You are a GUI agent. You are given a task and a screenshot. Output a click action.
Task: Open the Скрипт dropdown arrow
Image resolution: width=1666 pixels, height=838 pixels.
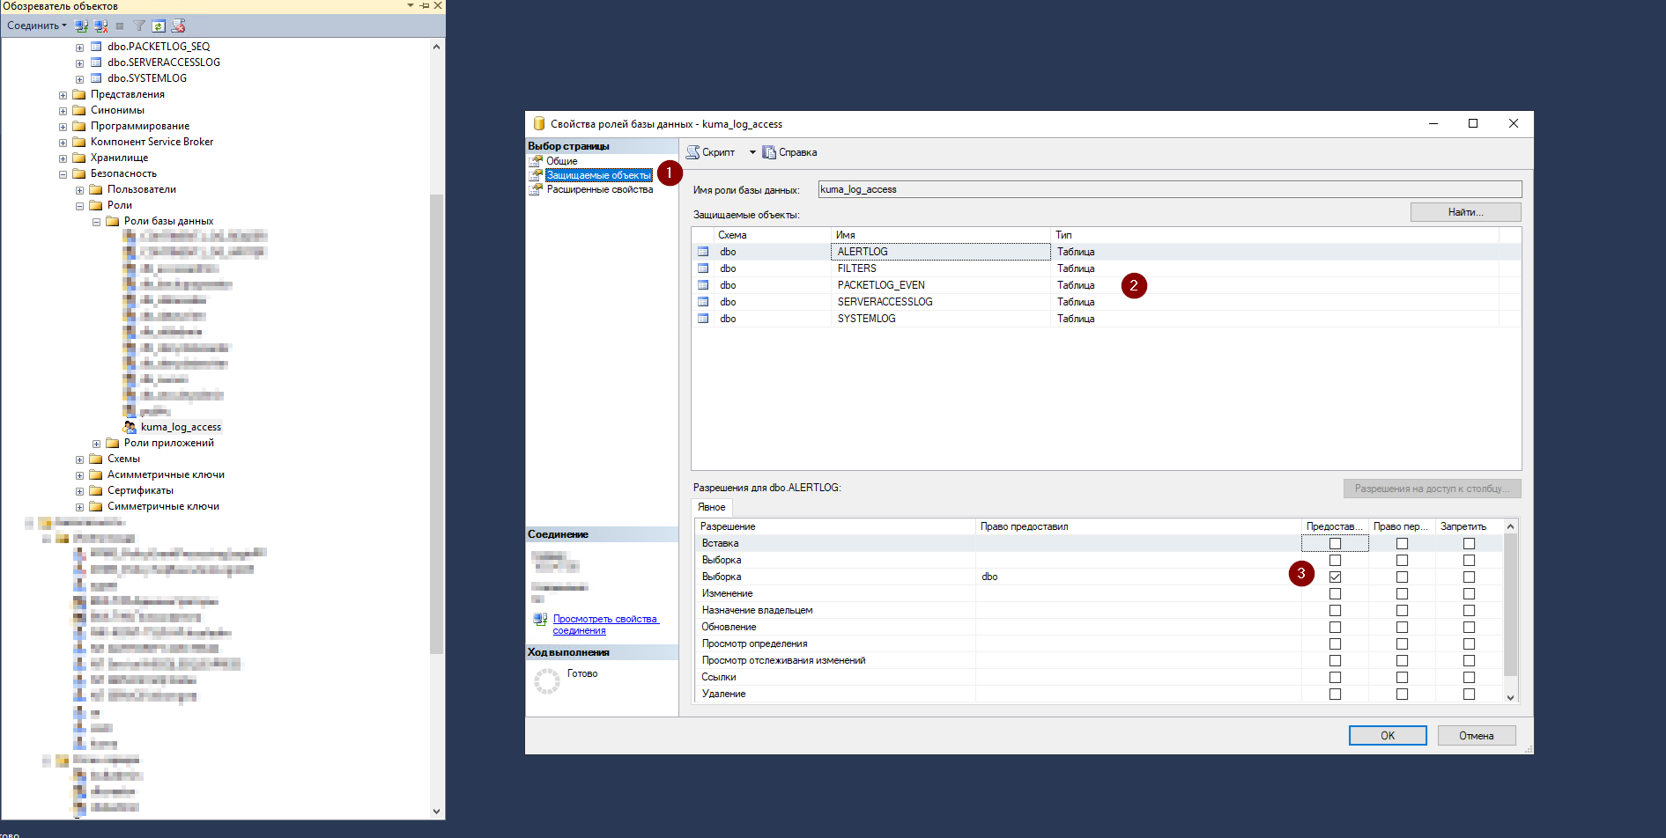[x=752, y=152]
